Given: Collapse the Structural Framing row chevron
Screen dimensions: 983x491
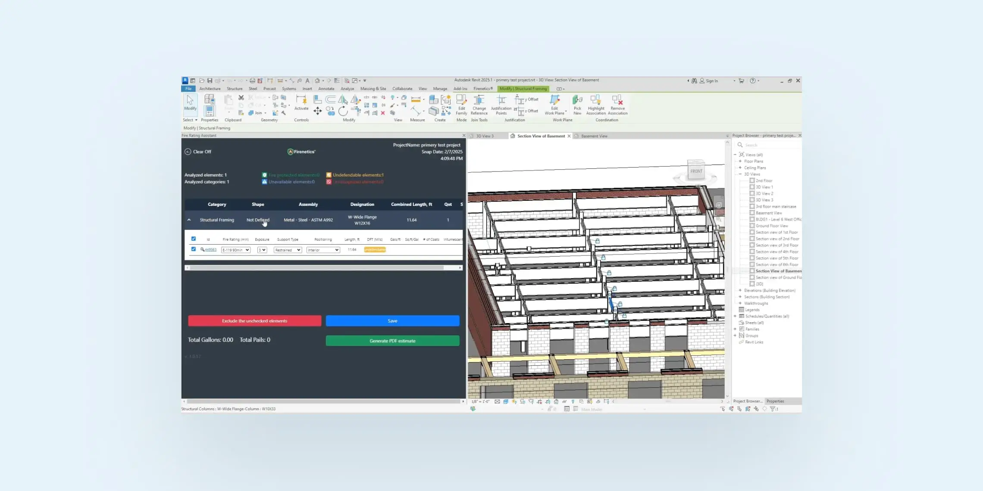Looking at the screenshot, I should click(189, 220).
